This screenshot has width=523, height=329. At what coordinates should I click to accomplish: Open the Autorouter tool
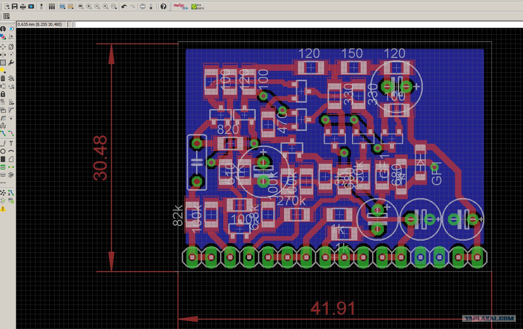(x=11, y=193)
